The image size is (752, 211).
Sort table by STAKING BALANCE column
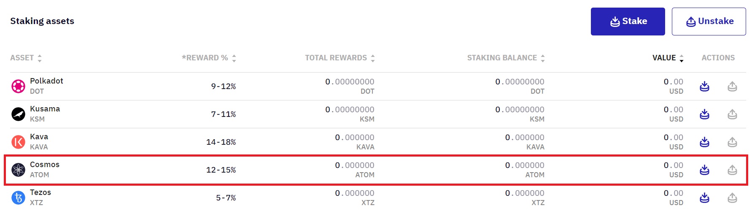click(506, 58)
